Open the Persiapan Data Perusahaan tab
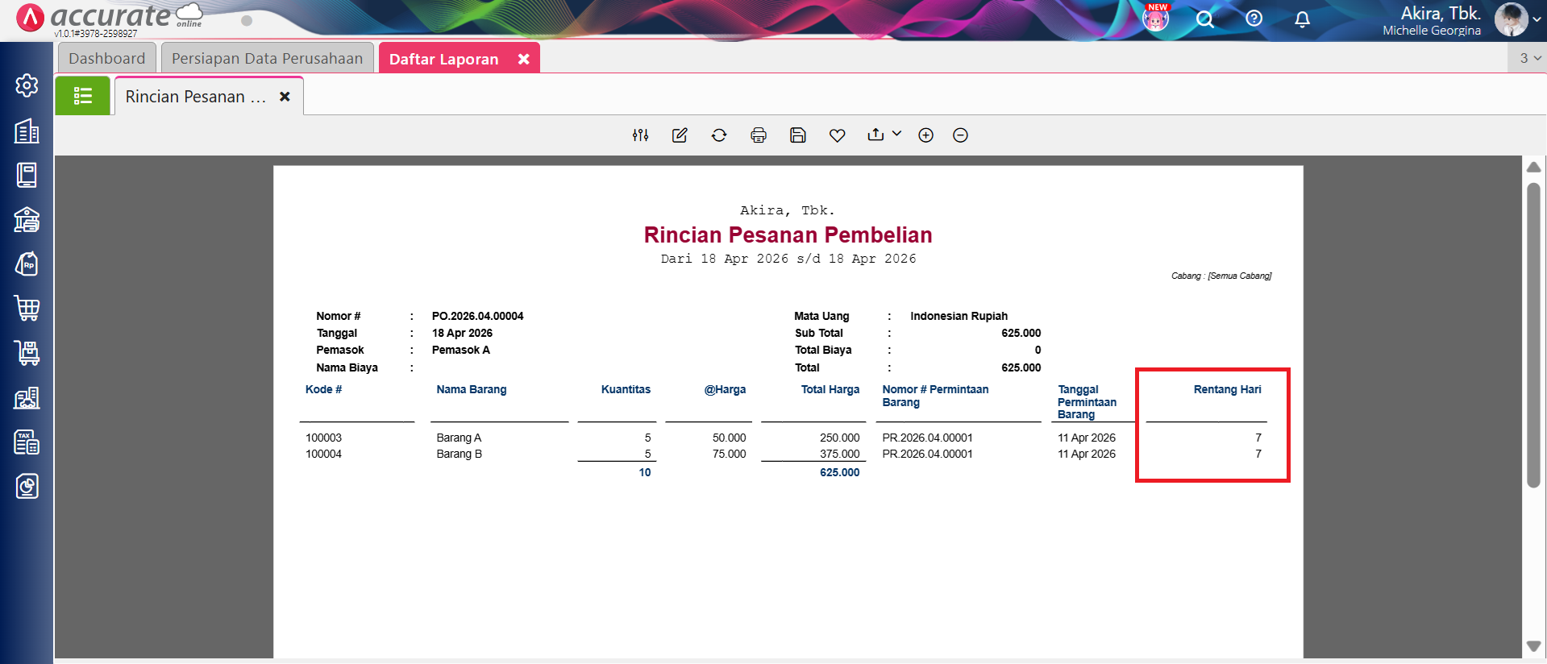The width and height of the screenshot is (1547, 664). (267, 59)
